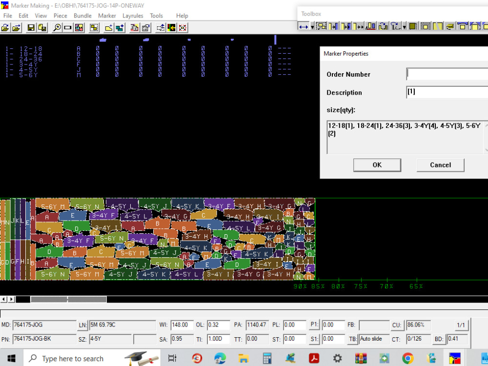Image resolution: width=488 pixels, height=366 pixels.
Task: Click the rotate-angle tool in Toolbox
Action: tap(395, 26)
